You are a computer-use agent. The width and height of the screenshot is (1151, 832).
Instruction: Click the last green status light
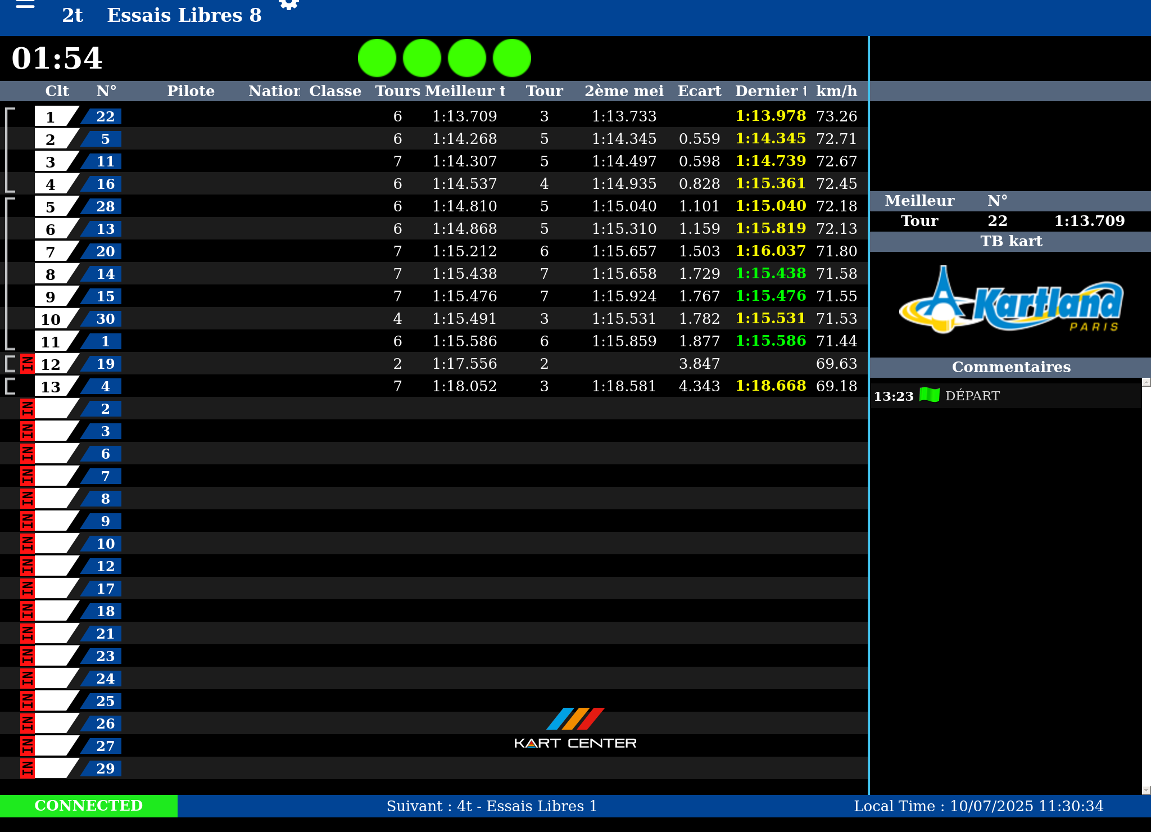coord(512,58)
